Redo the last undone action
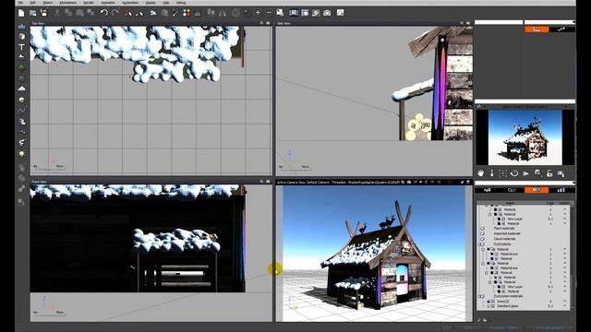591x332 pixels. tap(115, 13)
